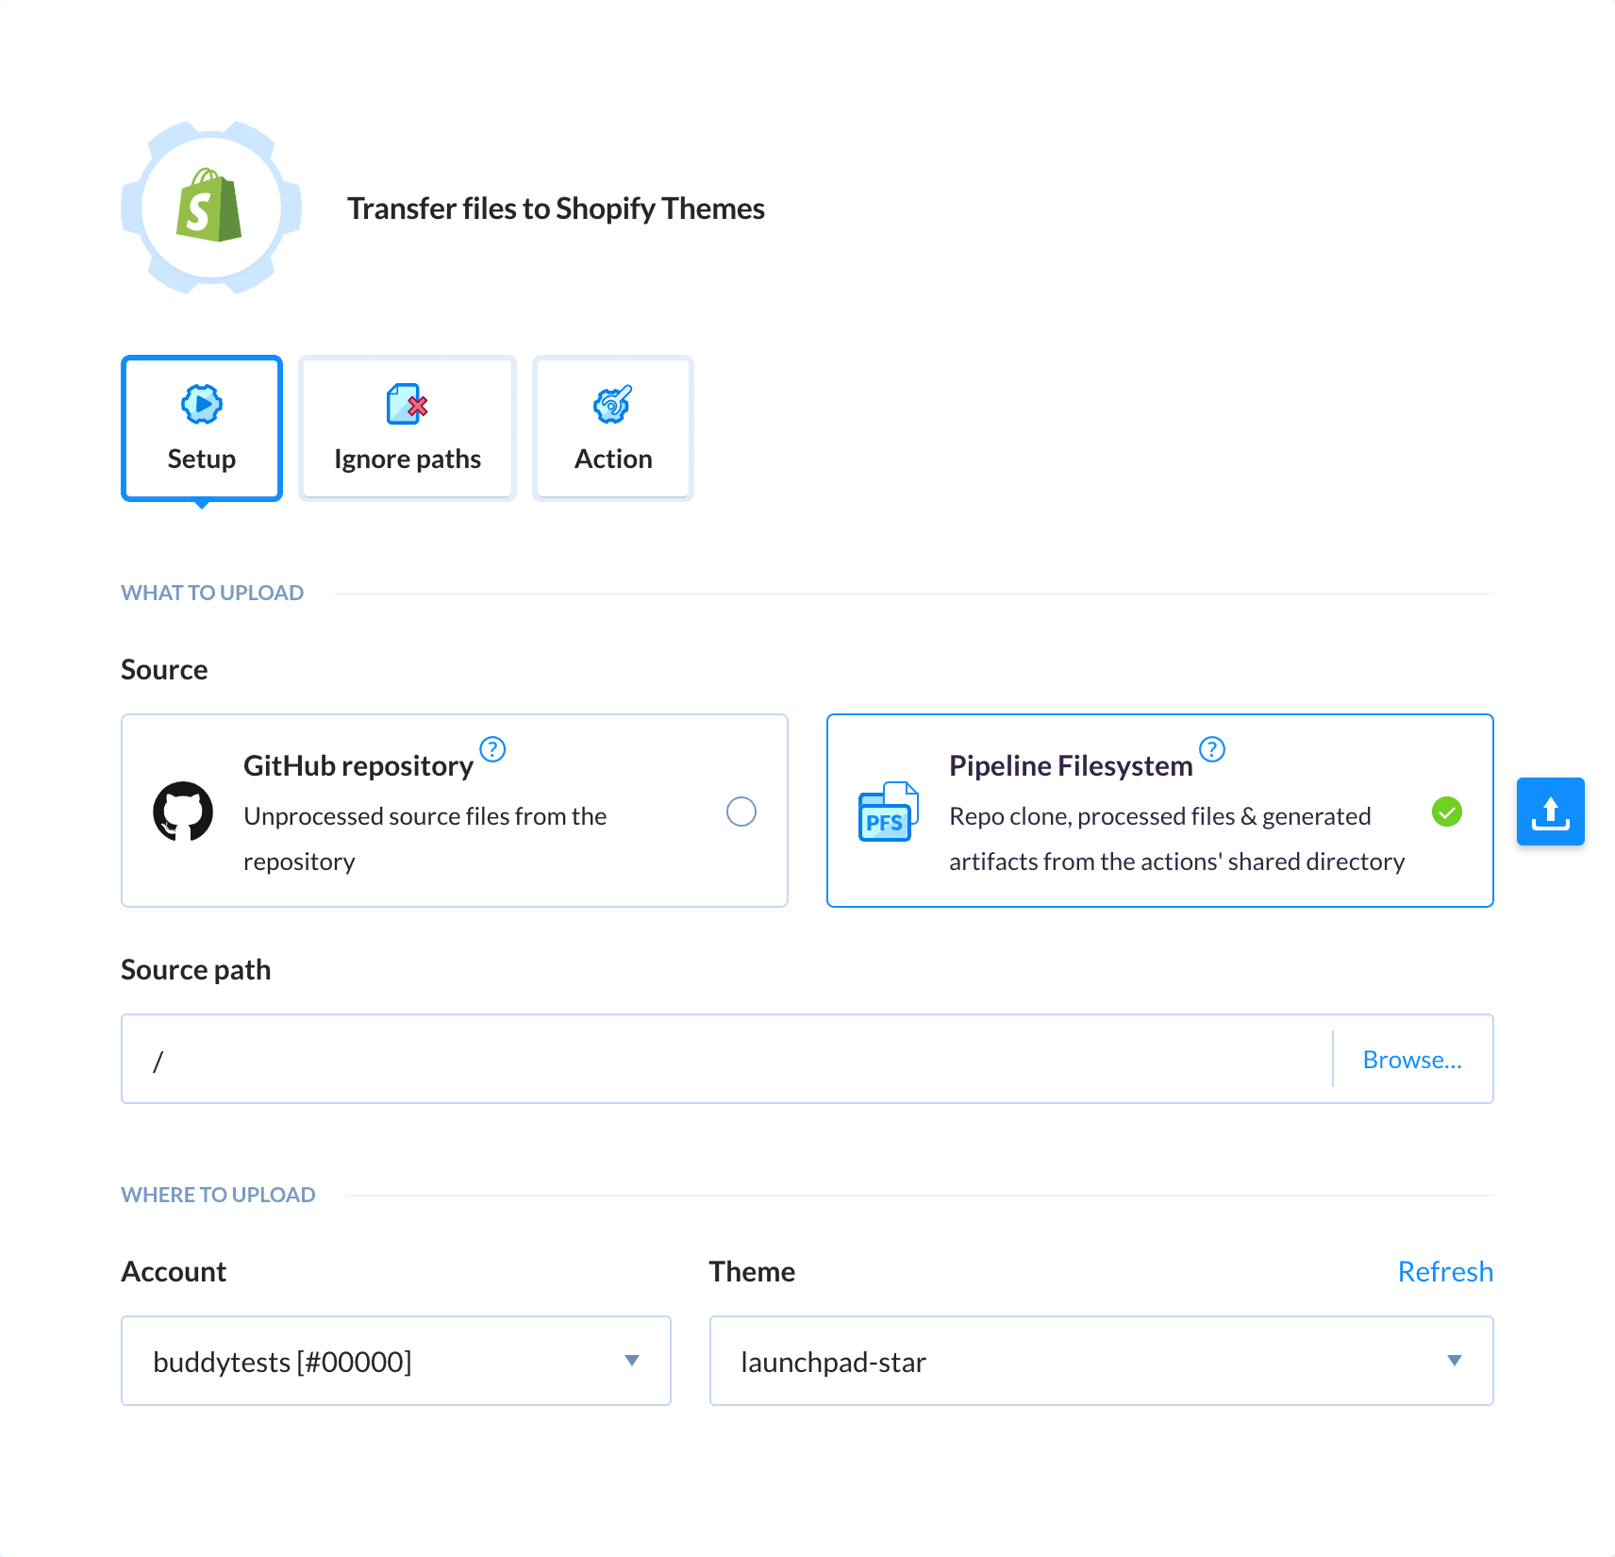This screenshot has width=1615, height=1557.
Task: Expand the Theme selector arrow
Action: coord(1455,1361)
